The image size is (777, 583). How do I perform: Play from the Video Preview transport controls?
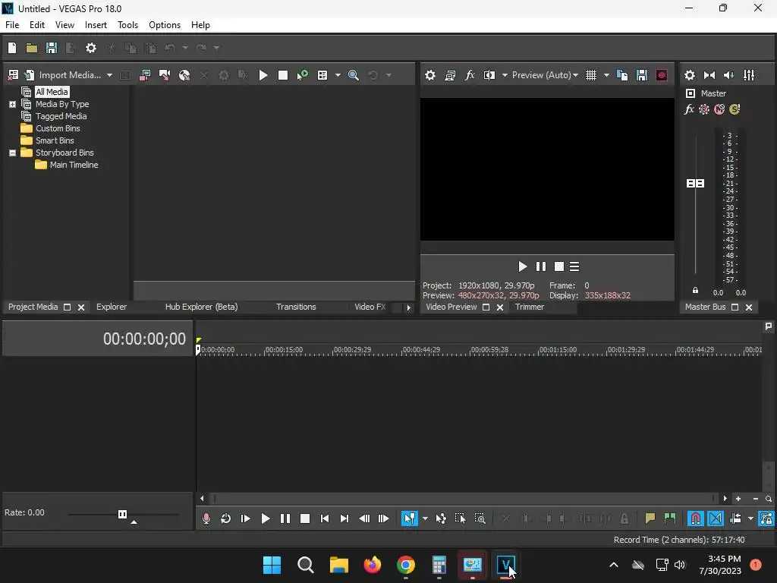click(522, 266)
